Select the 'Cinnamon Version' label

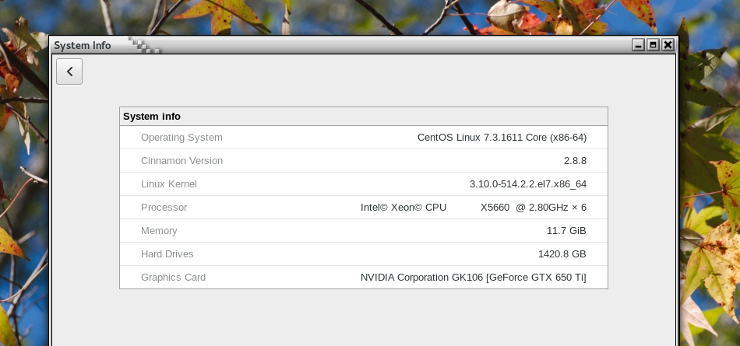(181, 161)
